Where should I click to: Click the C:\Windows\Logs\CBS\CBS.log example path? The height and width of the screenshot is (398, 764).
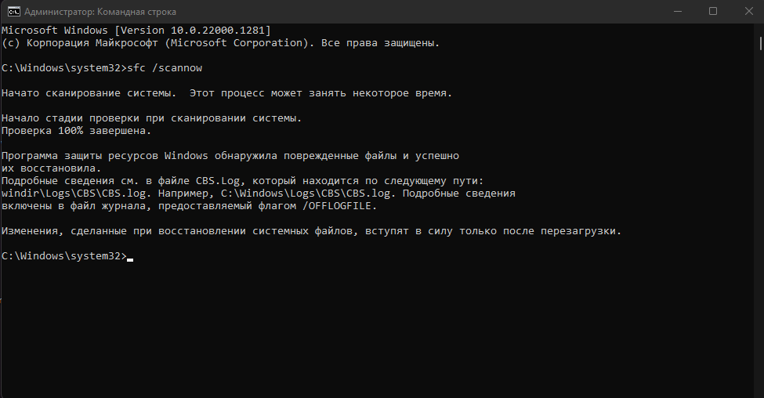[306, 194]
